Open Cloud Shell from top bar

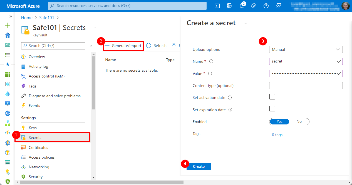click(217, 6)
